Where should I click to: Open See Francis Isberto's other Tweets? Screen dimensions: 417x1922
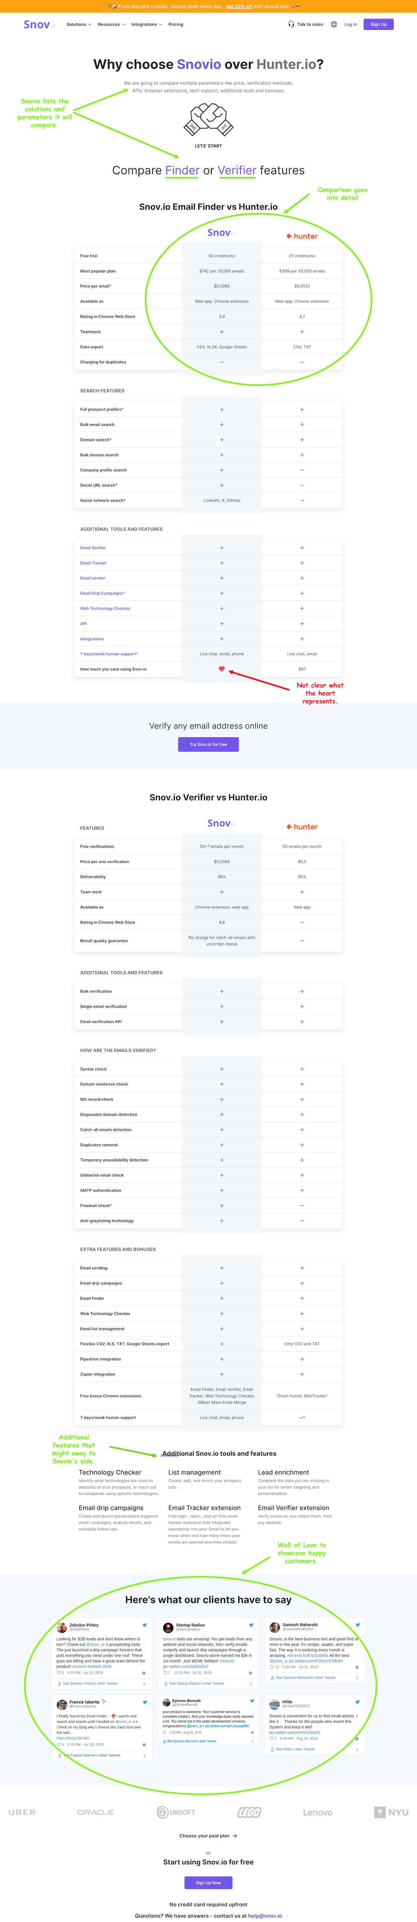[91, 1755]
